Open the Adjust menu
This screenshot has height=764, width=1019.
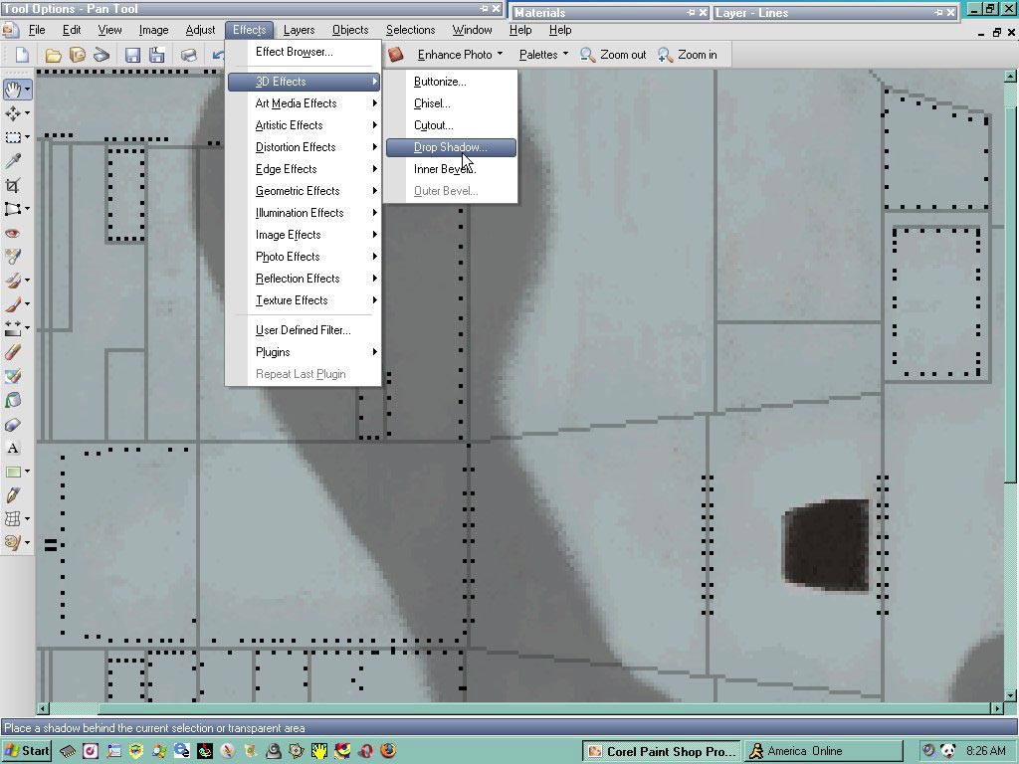200,30
